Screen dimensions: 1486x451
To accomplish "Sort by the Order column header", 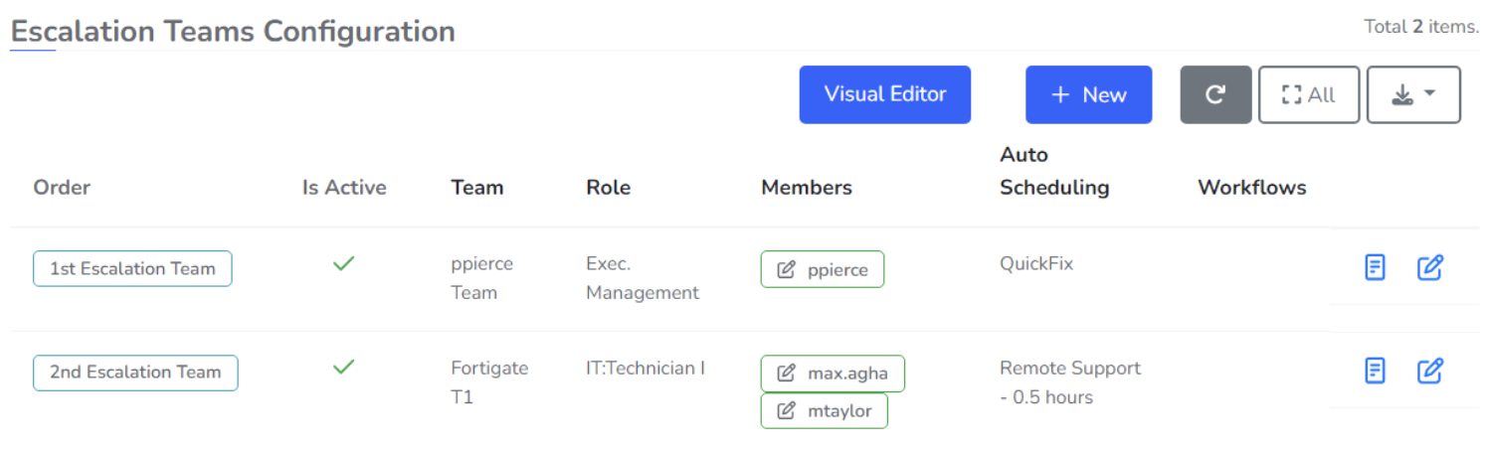I will click(x=62, y=187).
